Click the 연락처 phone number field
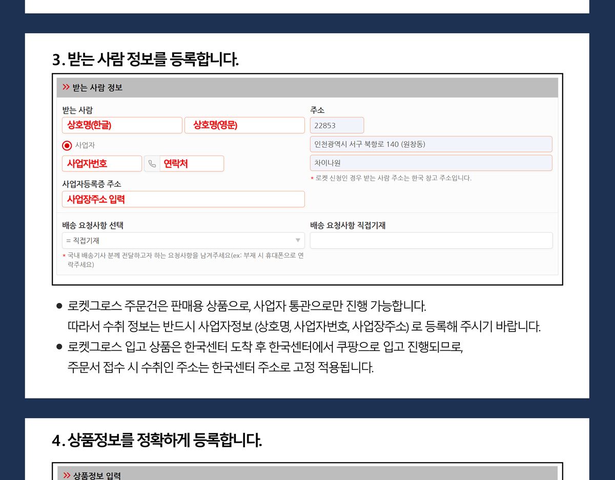 pyautogui.click(x=192, y=164)
